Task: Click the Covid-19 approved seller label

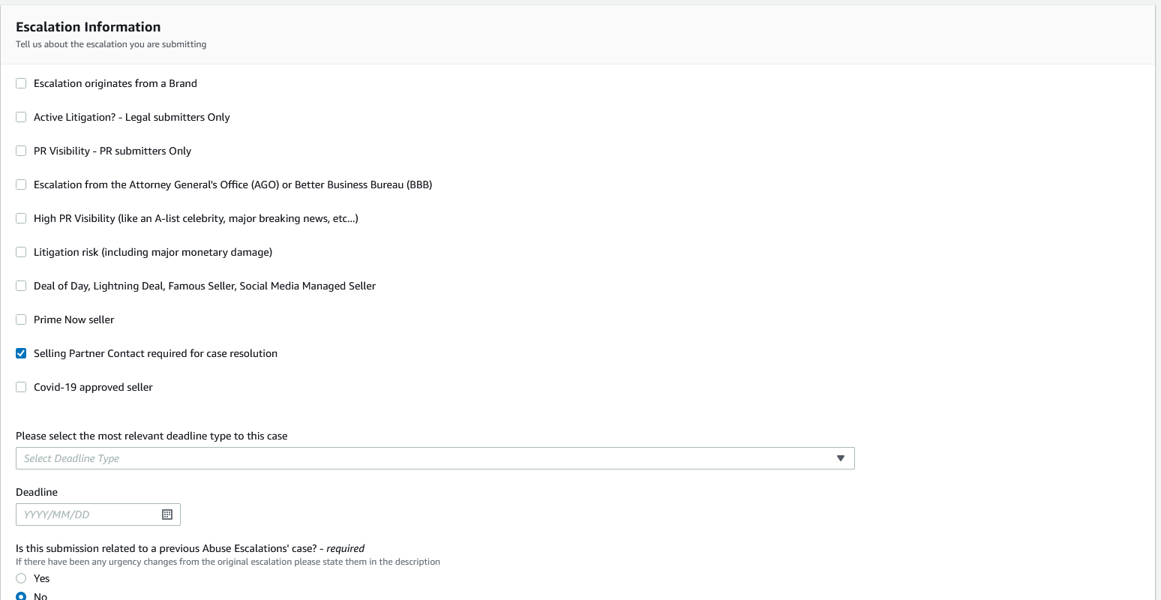Action: (x=93, y=387)
